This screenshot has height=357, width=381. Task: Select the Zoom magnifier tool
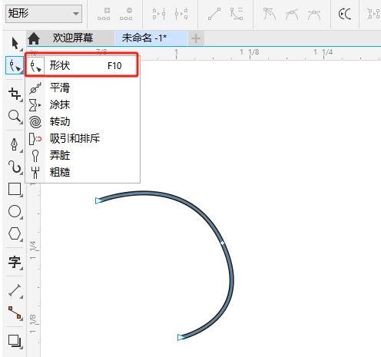[15, 117]
